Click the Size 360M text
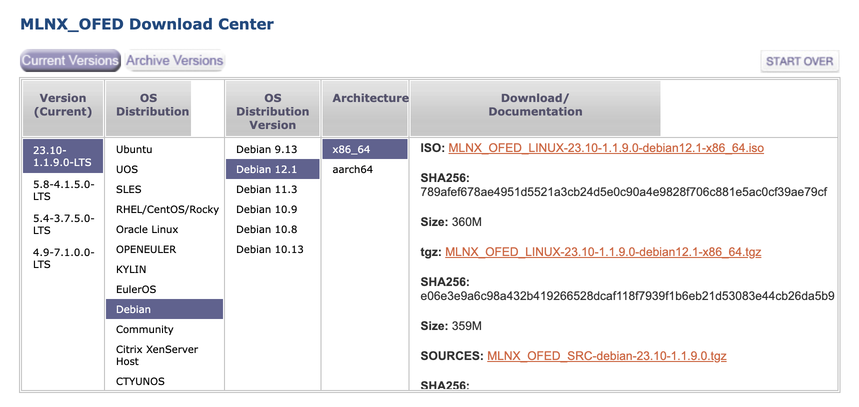859x407 pixels. [x=451, y=222]
